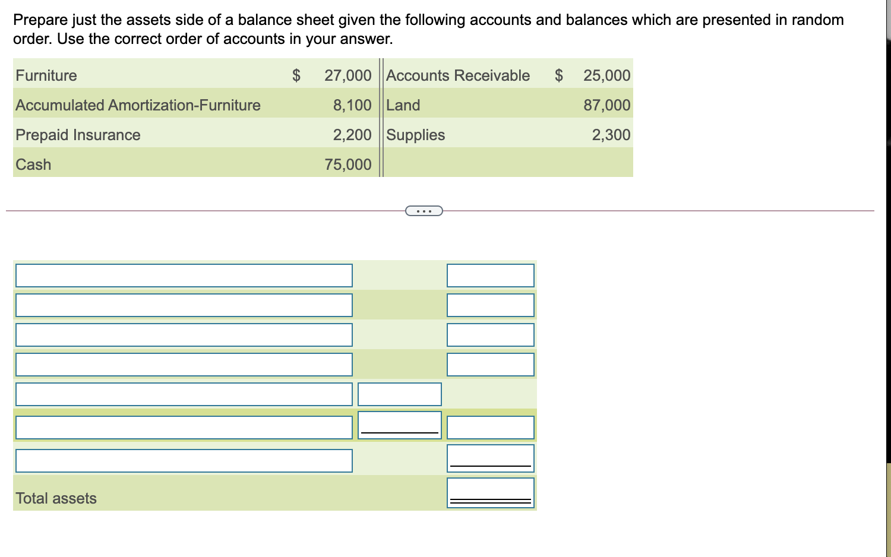This screenshot has width=891, height=557.
Task: Click the third blank account row field
Action: coord(184,334)
